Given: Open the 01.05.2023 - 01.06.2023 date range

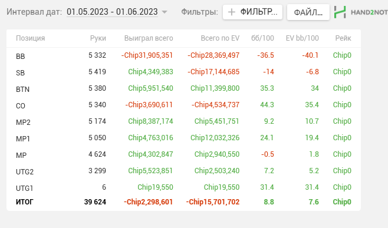Looking at the screenshot, I should pyautogui.click(x=112, y=12).
